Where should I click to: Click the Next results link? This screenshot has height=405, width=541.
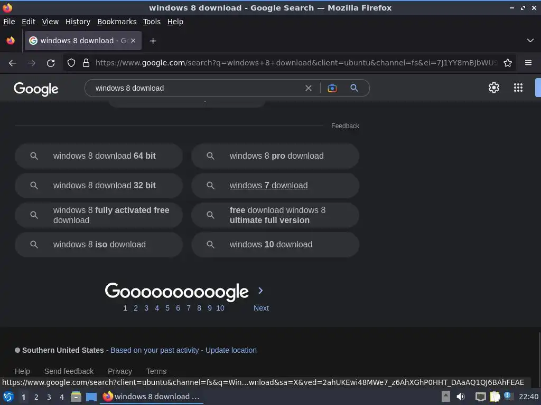click(261, 308)
